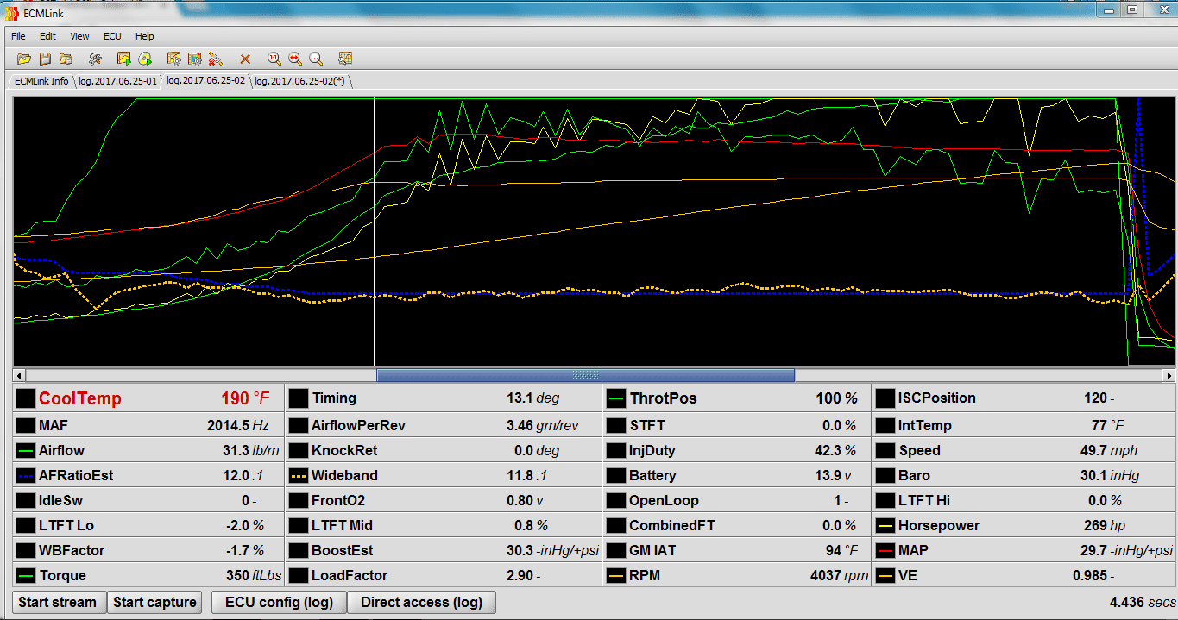Select the log.2017.06.25-02 tab
This screenshot has height=620, width=1178.
tap(205, 80)
